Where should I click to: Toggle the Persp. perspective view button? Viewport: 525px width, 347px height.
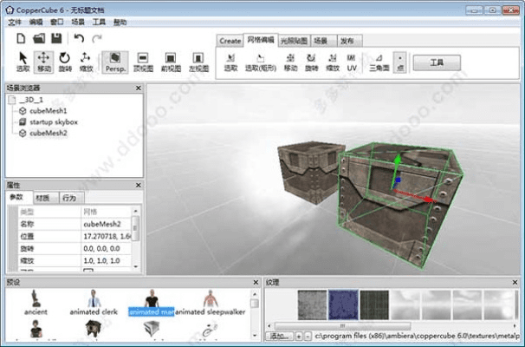pos(115,61)
